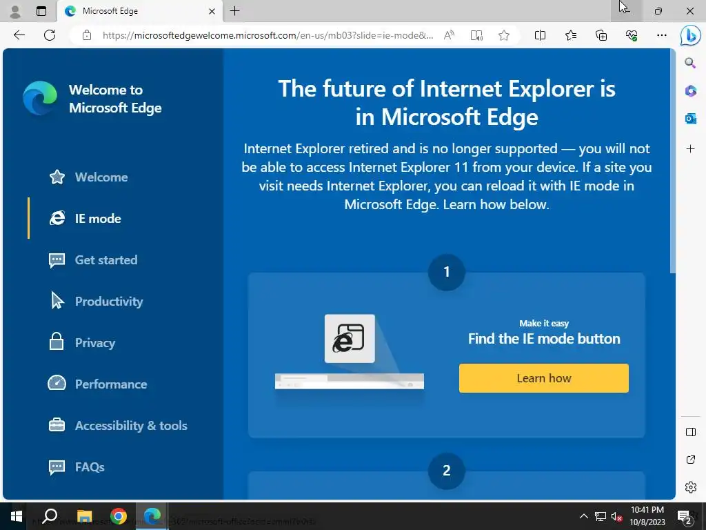This screenshot has width=706, height=530.
Task: Click the IE mode button illustration
Action: tap(350, 351)
